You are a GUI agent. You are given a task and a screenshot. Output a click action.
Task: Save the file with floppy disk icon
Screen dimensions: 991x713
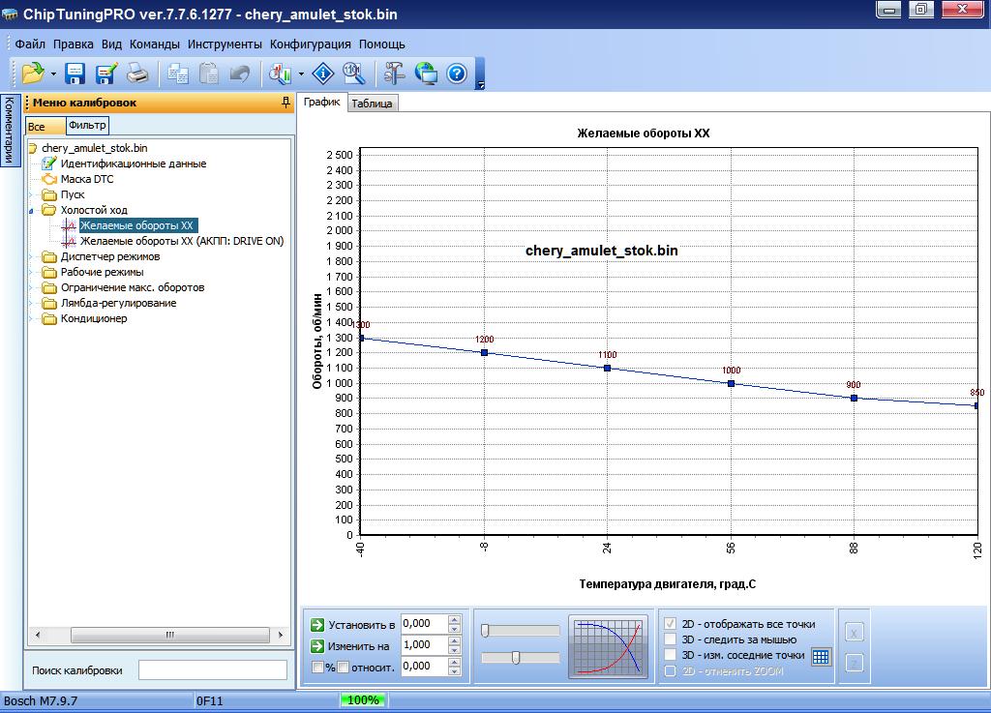75,74
